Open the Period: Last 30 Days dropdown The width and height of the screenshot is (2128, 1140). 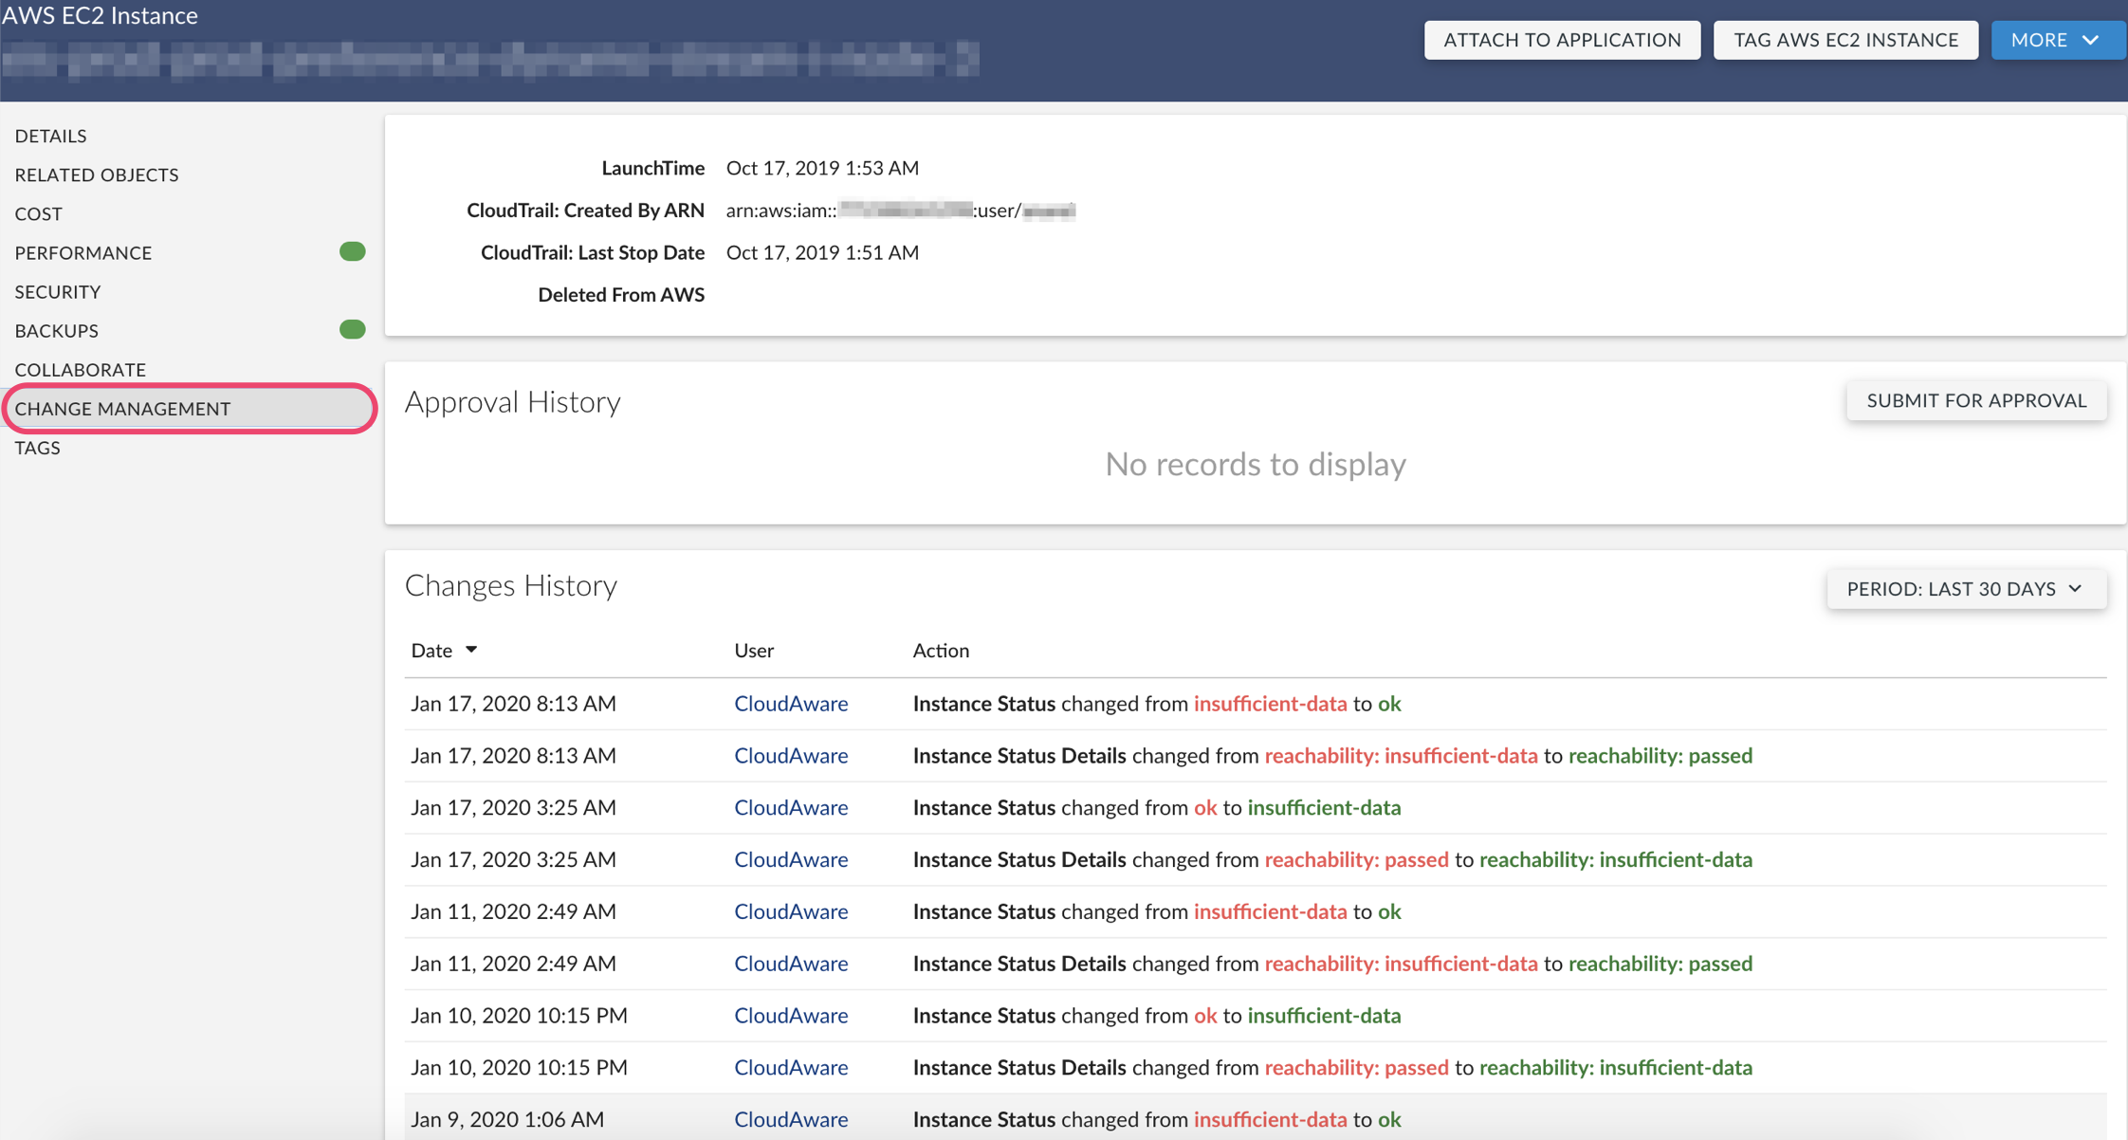point(1966,589)
